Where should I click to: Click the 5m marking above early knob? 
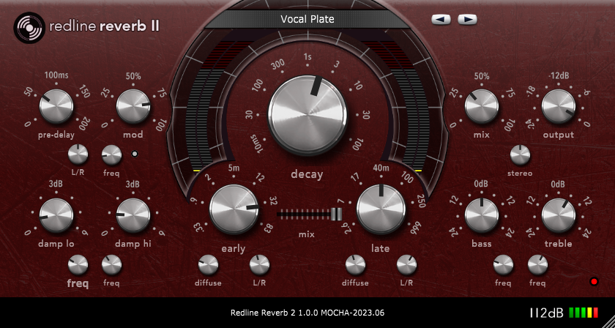pos(234,168)
